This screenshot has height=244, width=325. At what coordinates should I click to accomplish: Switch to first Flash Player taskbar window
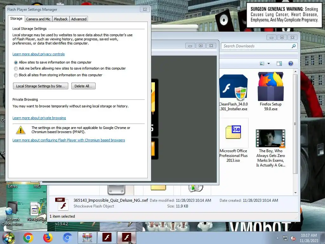click(107, 238)
